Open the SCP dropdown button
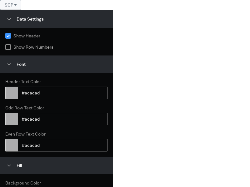 pos(11,5)
